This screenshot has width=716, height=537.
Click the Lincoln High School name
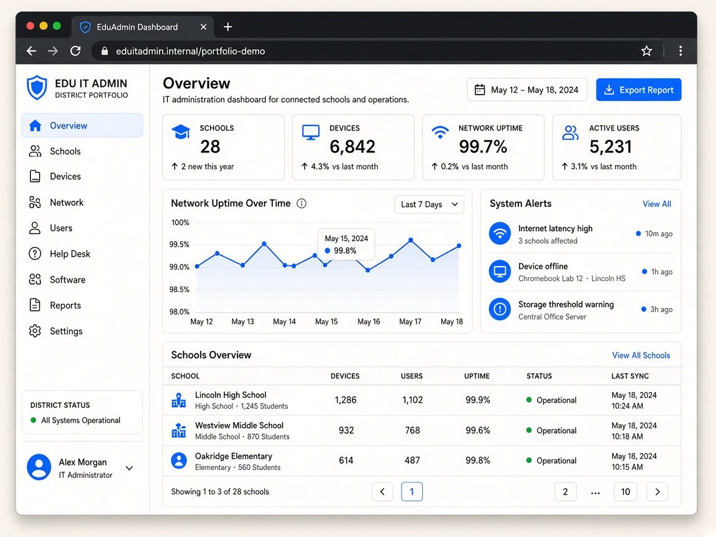click(231, 395)
